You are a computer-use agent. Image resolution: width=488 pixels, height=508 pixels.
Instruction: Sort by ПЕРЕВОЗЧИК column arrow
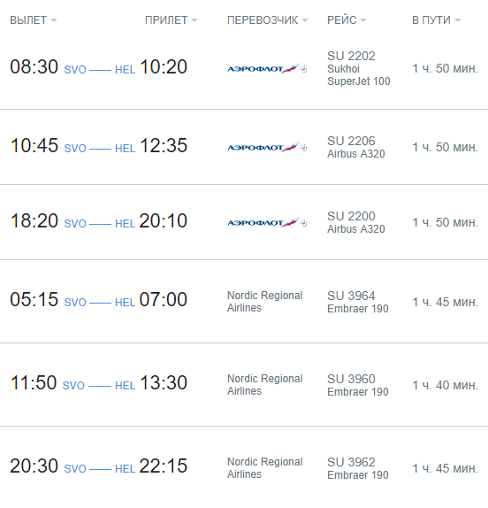[305, 20]
